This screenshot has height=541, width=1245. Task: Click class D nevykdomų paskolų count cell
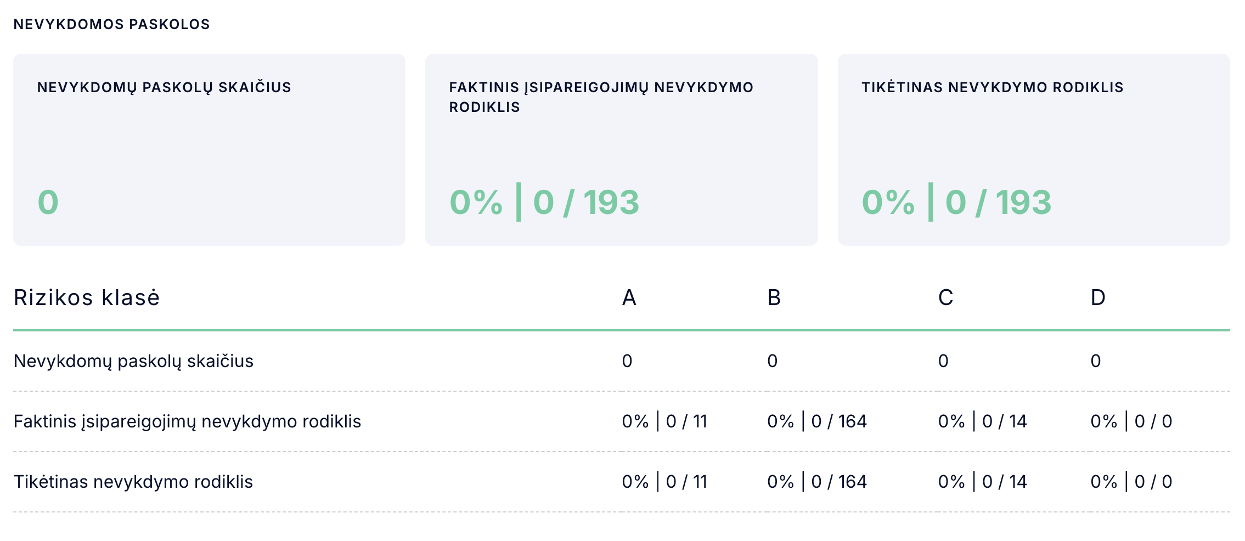(1095, 361)
